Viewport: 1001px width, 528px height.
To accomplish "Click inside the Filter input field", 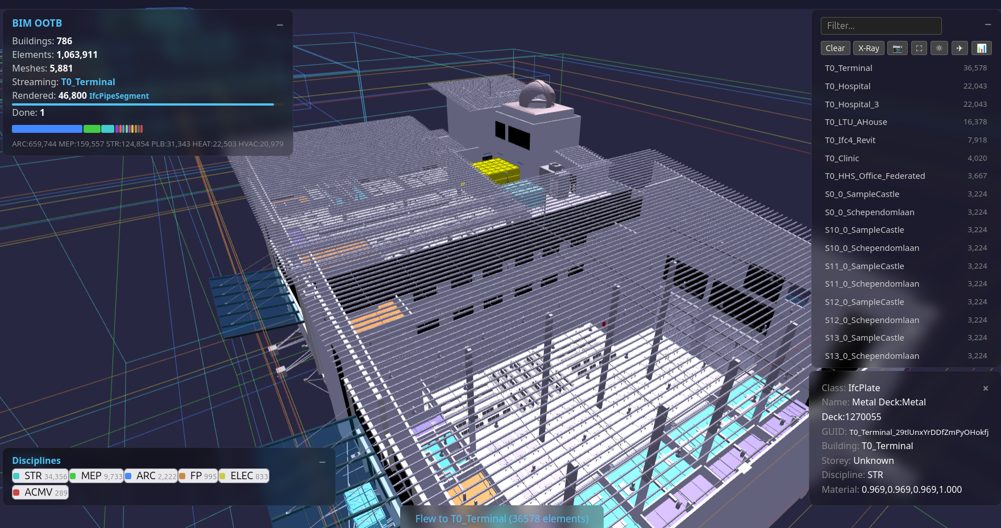I will (880, 26).
